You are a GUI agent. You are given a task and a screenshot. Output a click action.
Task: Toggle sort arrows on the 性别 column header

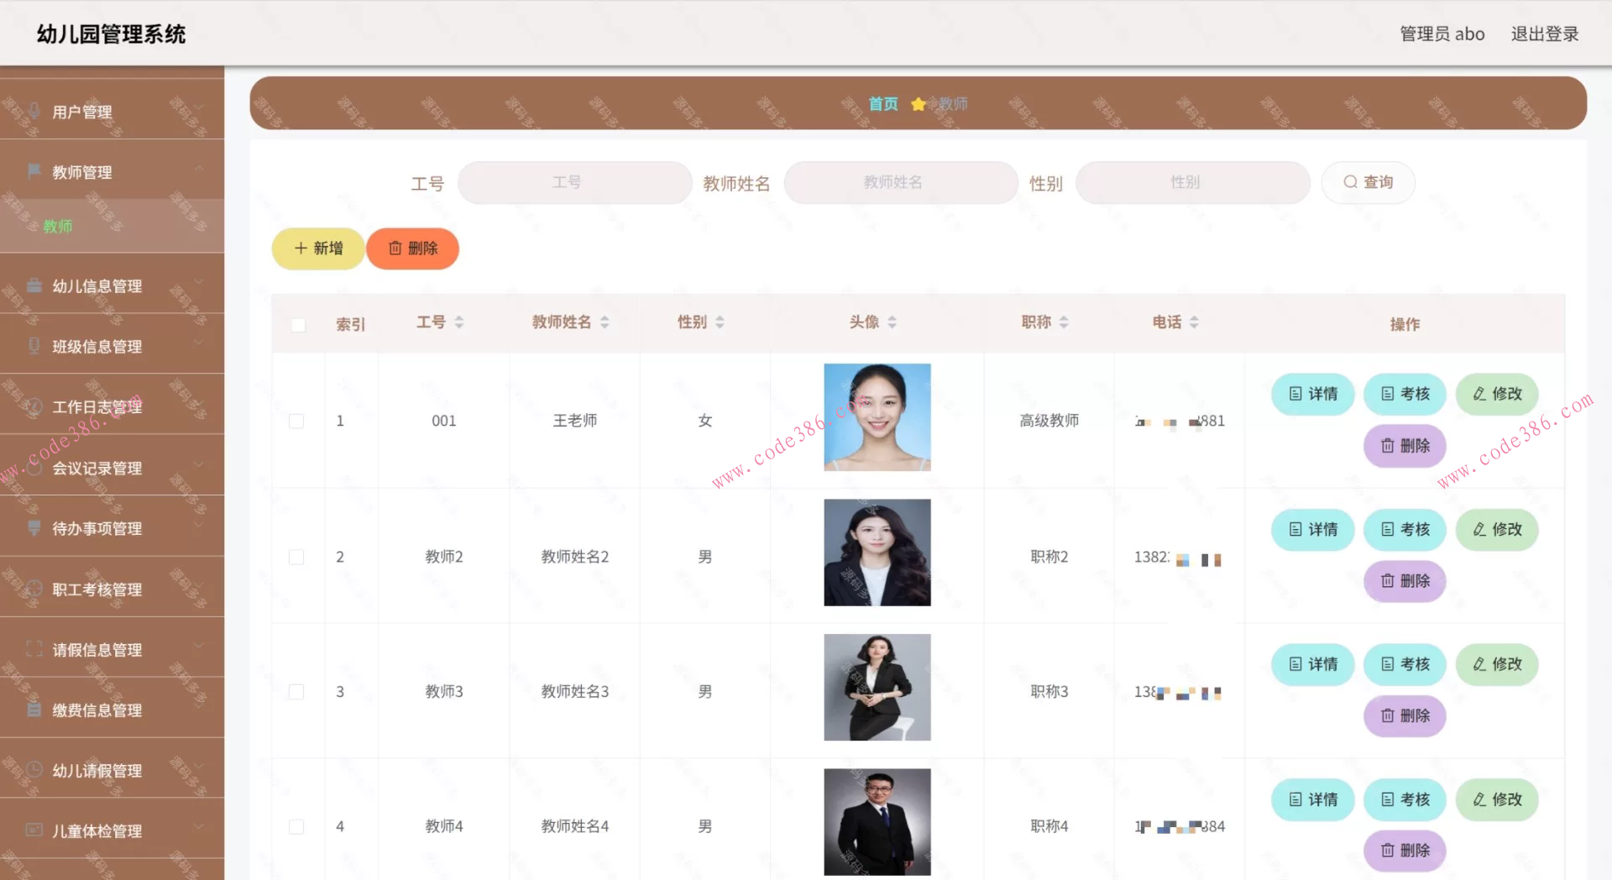(x=720, y=322)
